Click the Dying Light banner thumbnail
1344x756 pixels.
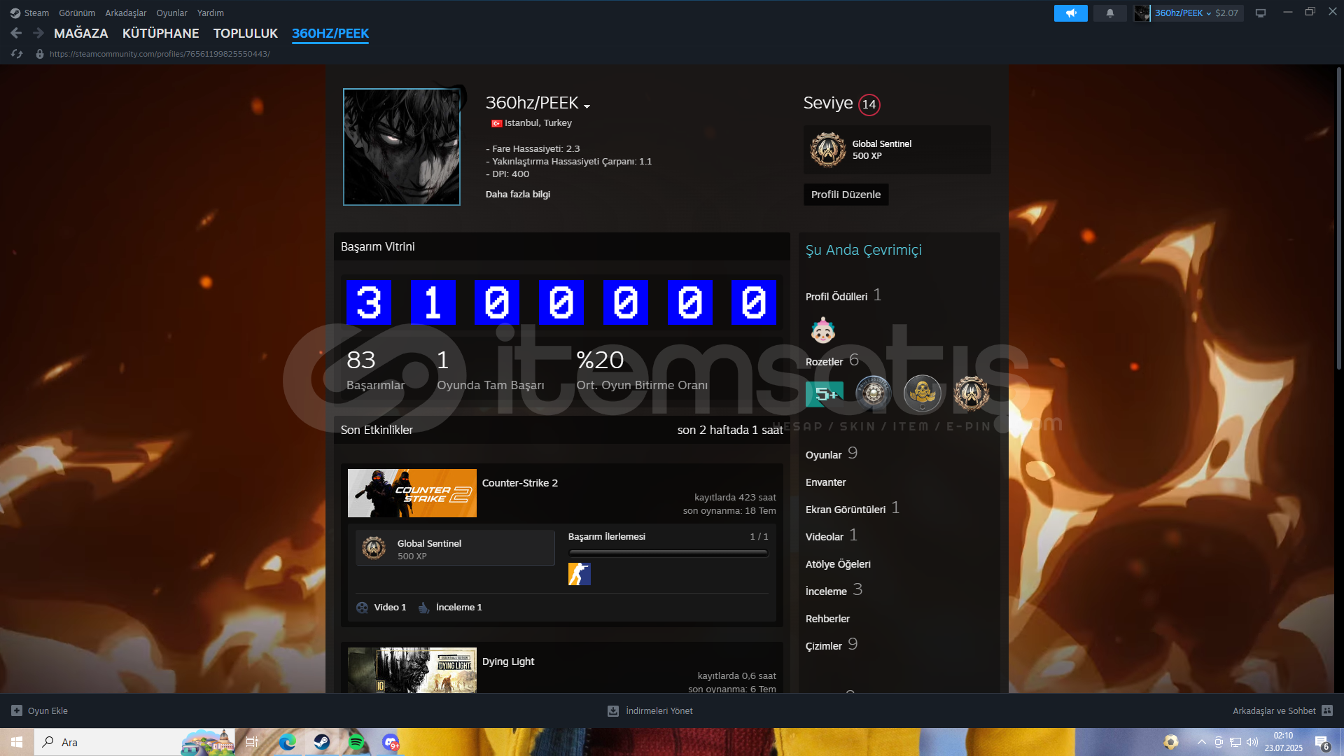click(x=412, y=670)
